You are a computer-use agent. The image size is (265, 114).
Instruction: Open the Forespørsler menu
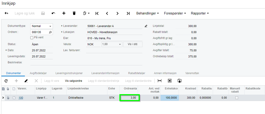[x=175, y=13]
